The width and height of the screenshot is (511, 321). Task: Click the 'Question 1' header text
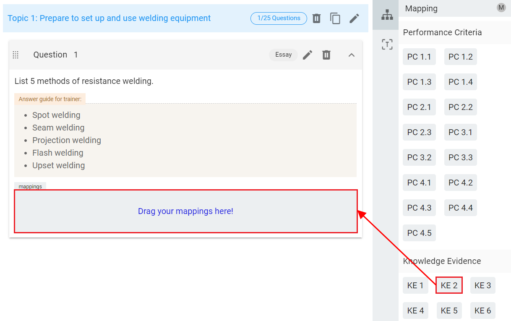coord(55,55)
